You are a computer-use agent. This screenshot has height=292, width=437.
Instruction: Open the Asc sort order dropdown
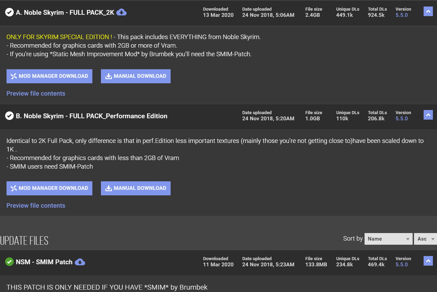(x=425, y=239)
